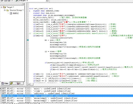Click the commented-out if(sel==2) line
This screenshot has width=133, height=104.
(73, 33)
